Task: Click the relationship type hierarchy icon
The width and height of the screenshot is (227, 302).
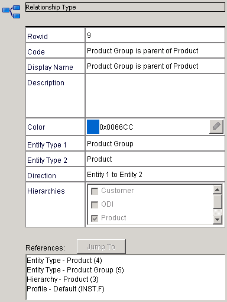Action: pyautogui.click(x=11, y=11)
